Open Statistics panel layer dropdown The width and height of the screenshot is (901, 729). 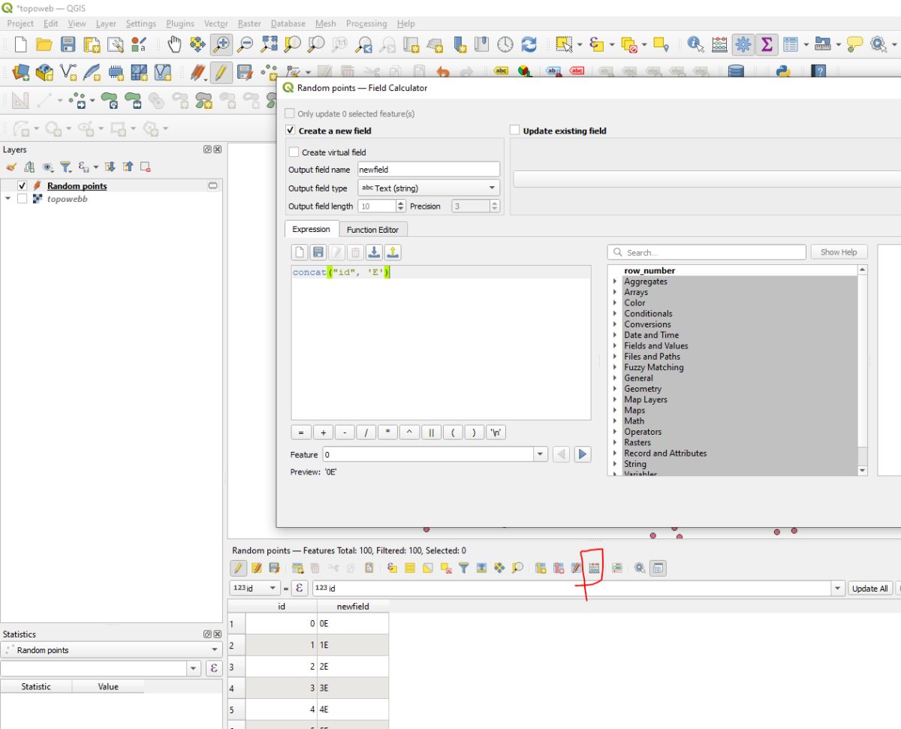coord(111,650)
